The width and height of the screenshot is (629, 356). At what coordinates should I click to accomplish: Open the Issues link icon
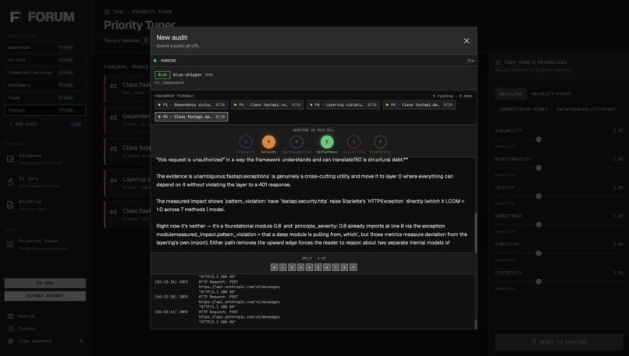pos(10,329)
